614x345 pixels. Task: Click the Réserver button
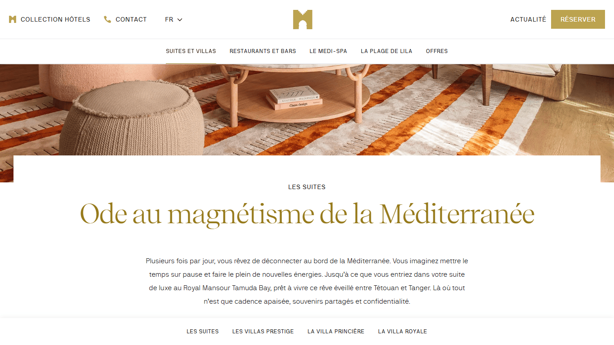point(578,19)
